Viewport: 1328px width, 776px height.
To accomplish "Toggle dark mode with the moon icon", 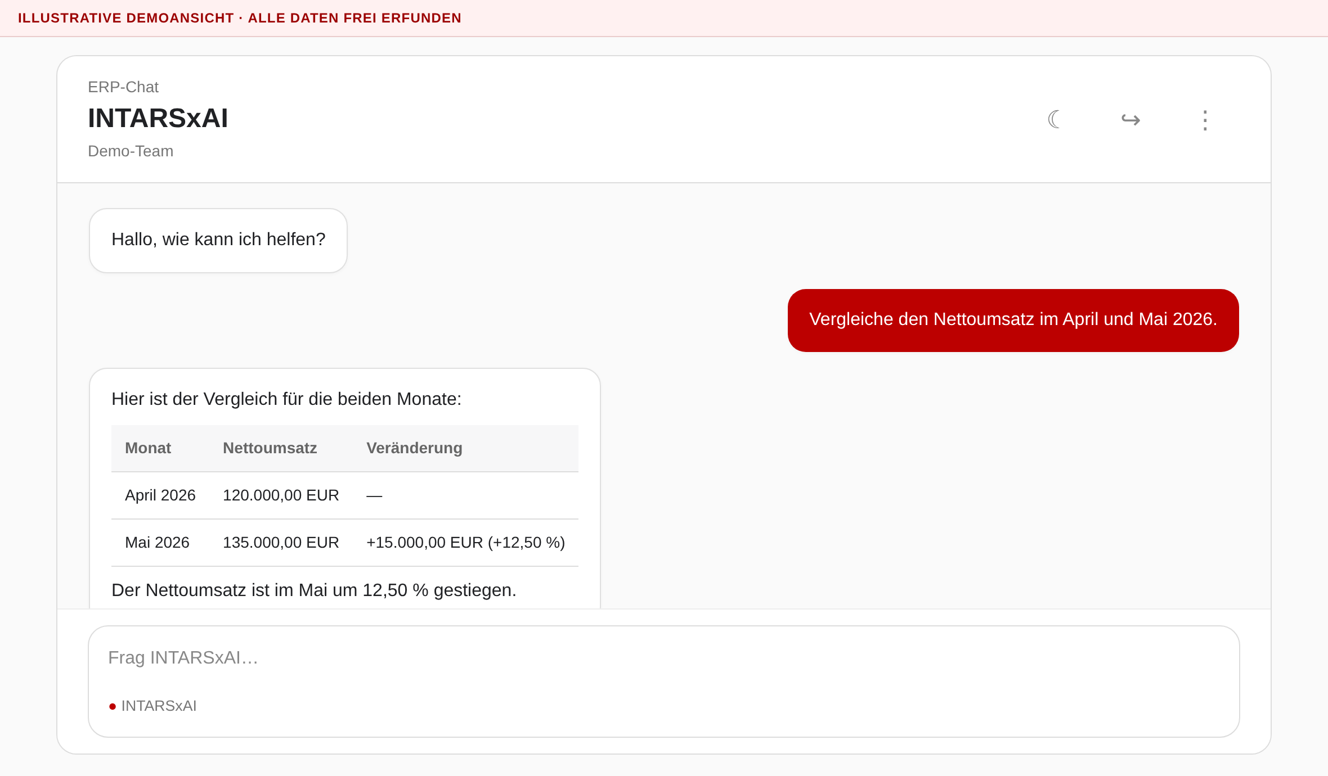I will [1055, 119].
